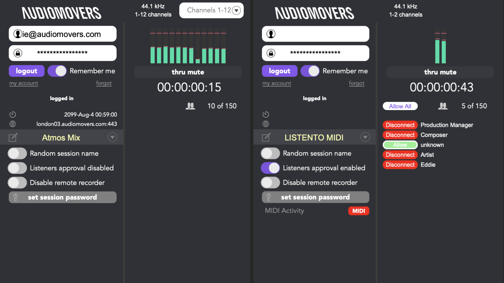Click the globe icon beside london03 server

point(13,124)
